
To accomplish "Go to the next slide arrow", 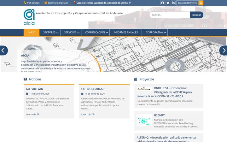I will (x=224, y=50).
